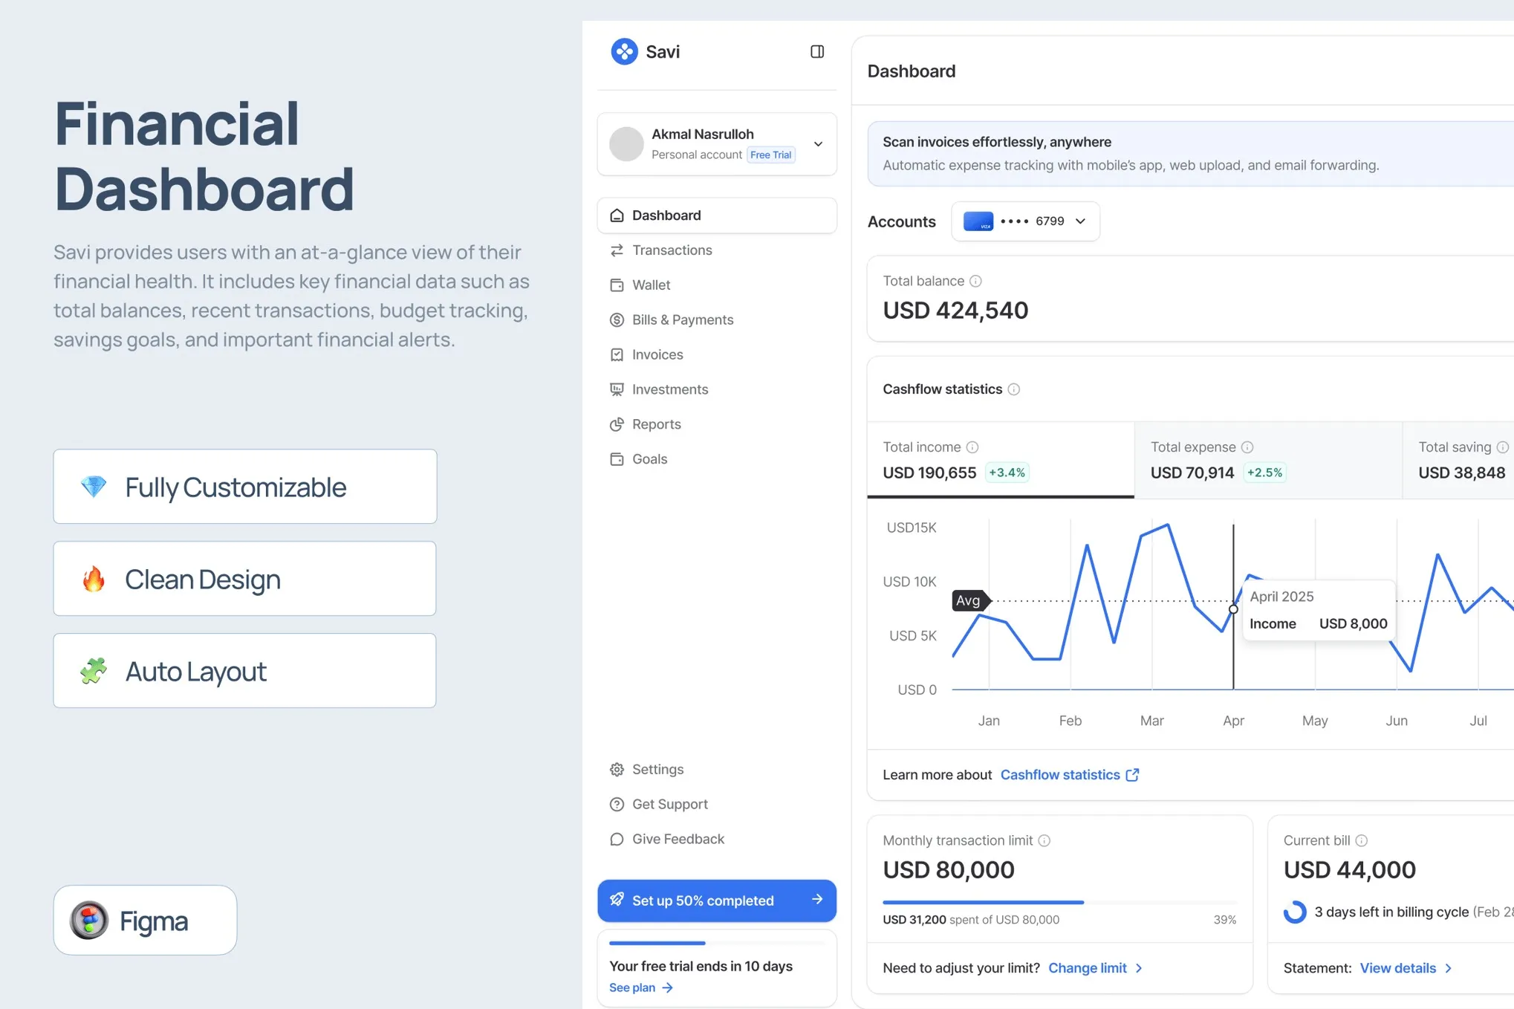
Task: Click the USD 424,540 total balance value
Action: click(955, 311)
